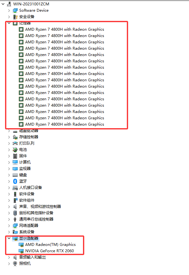Select the battery (电池) category icon
The height and width of the screenshot is (275, 189).
[x=15, y=150]
